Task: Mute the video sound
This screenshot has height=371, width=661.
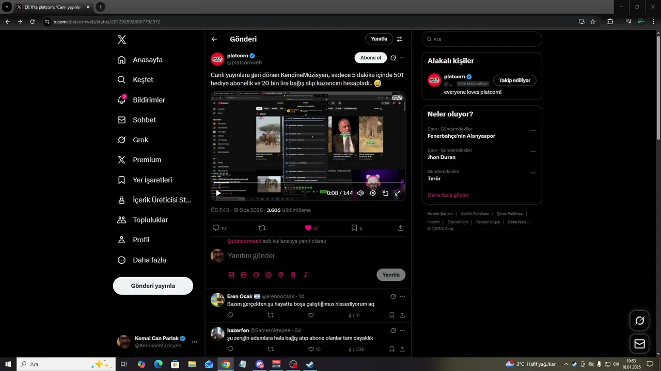Action: pos(360,193)
